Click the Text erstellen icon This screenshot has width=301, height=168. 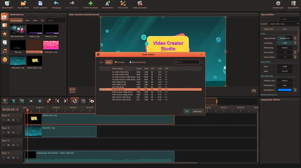pos(108,3)
